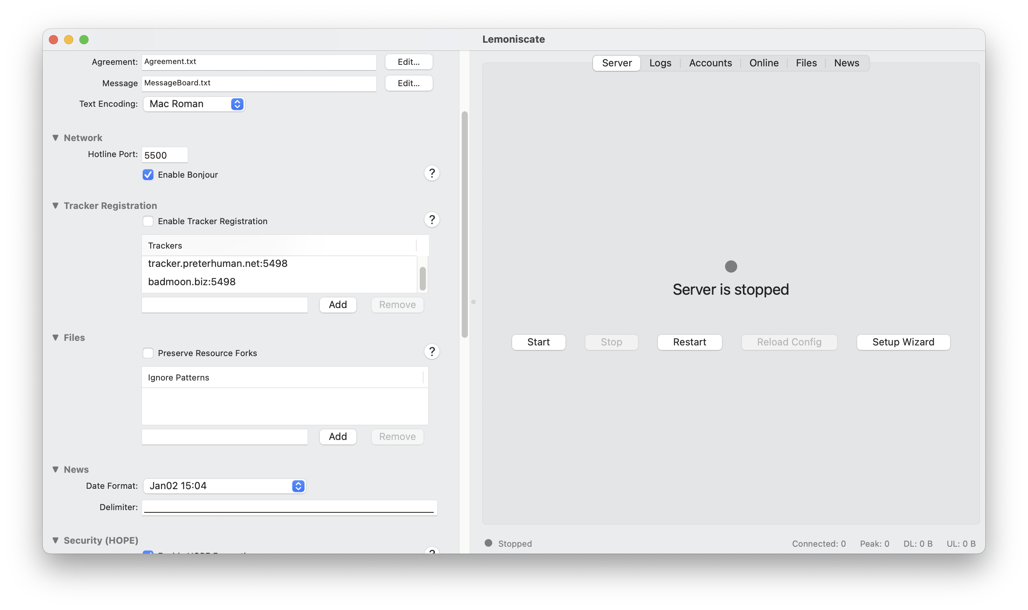Click the Date Format stepper arrows
1028x610 pixels.
pyautogui.click(x=298, y=486)
